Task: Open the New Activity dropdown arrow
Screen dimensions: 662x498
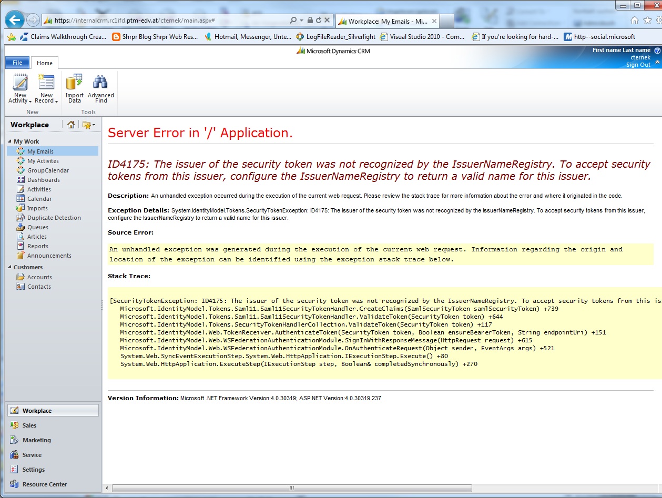Action: (30, 101)
